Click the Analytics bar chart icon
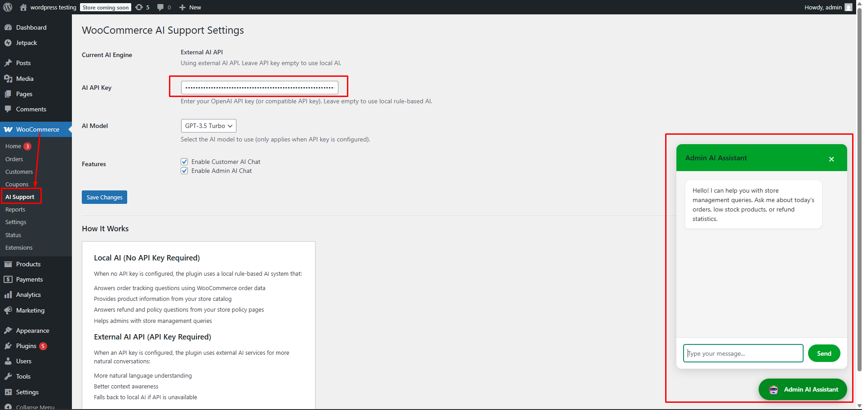 pyautogui.click(x=8, y=295)
